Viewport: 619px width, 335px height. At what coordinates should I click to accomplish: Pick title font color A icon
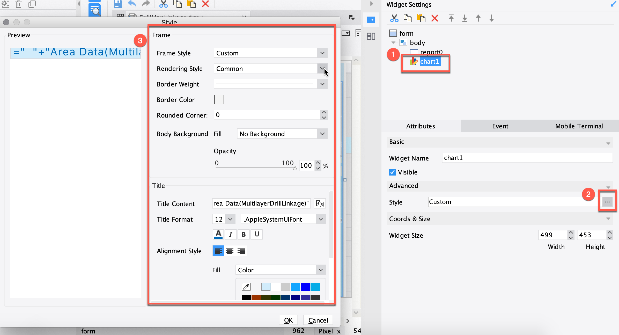218,234
